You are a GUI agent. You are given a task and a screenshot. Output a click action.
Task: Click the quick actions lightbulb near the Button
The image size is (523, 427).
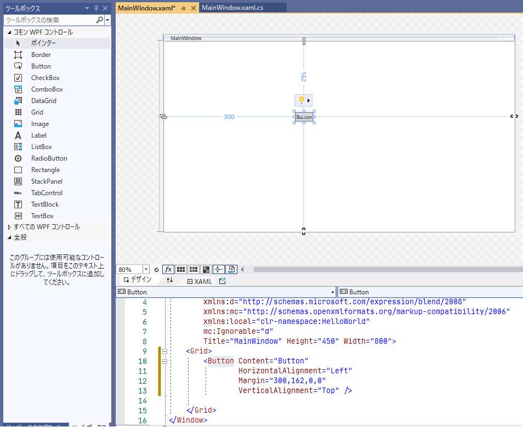tap(302, 100)
